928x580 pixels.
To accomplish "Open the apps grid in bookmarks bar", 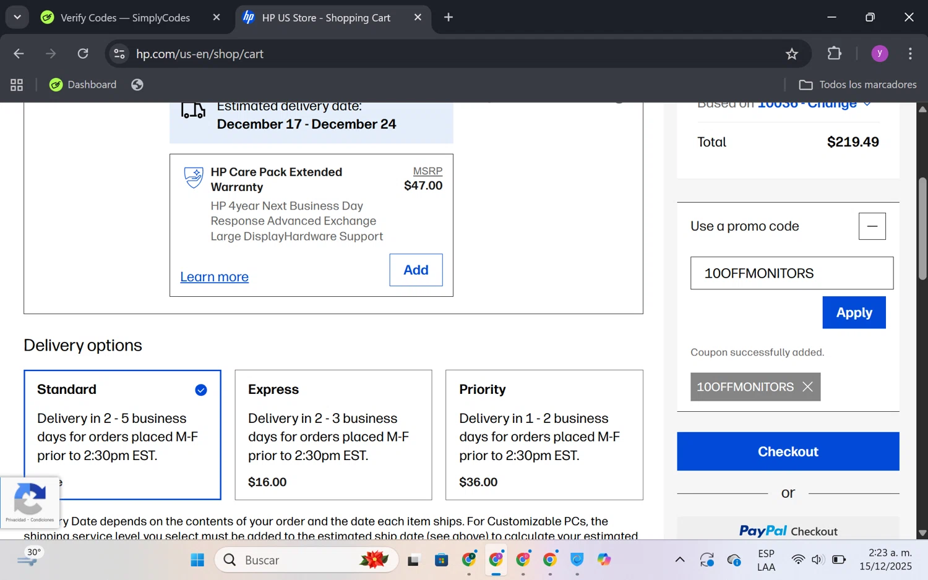I will (x=17, y=85).
